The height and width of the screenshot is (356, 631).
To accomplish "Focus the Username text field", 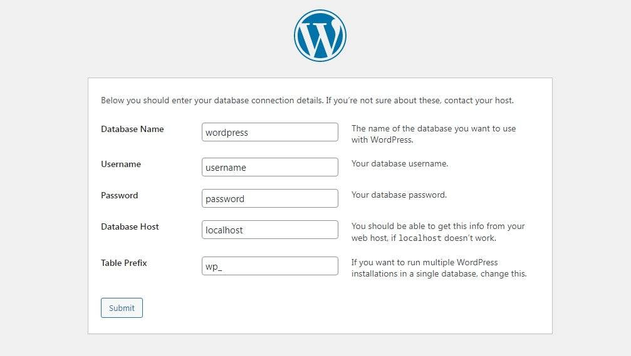I will [x=269, y=168].
